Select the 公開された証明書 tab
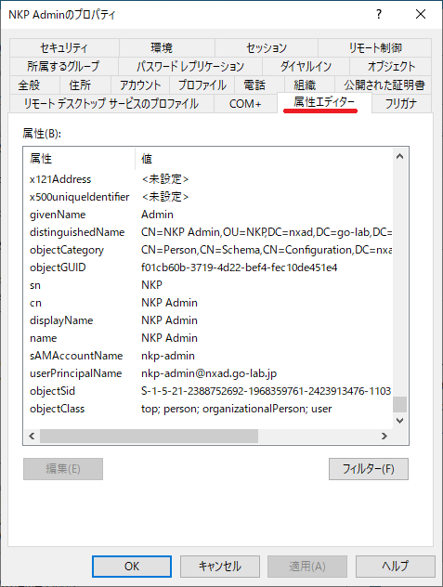This screenshot has width=443, height=587. 383,85
